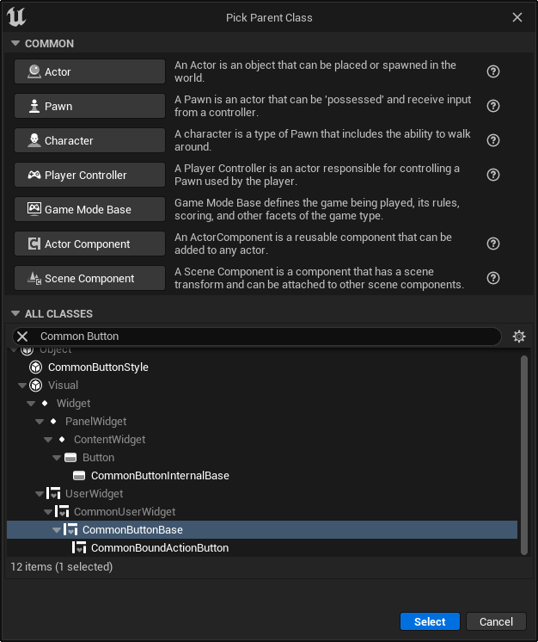This screenshot has width=538, height=642.
Task: Collapse the Widget tree node
Action: pos(31,404)
